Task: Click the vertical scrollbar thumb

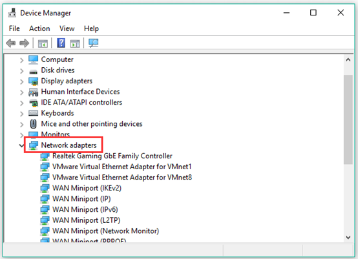Action: tap(348, 119)
